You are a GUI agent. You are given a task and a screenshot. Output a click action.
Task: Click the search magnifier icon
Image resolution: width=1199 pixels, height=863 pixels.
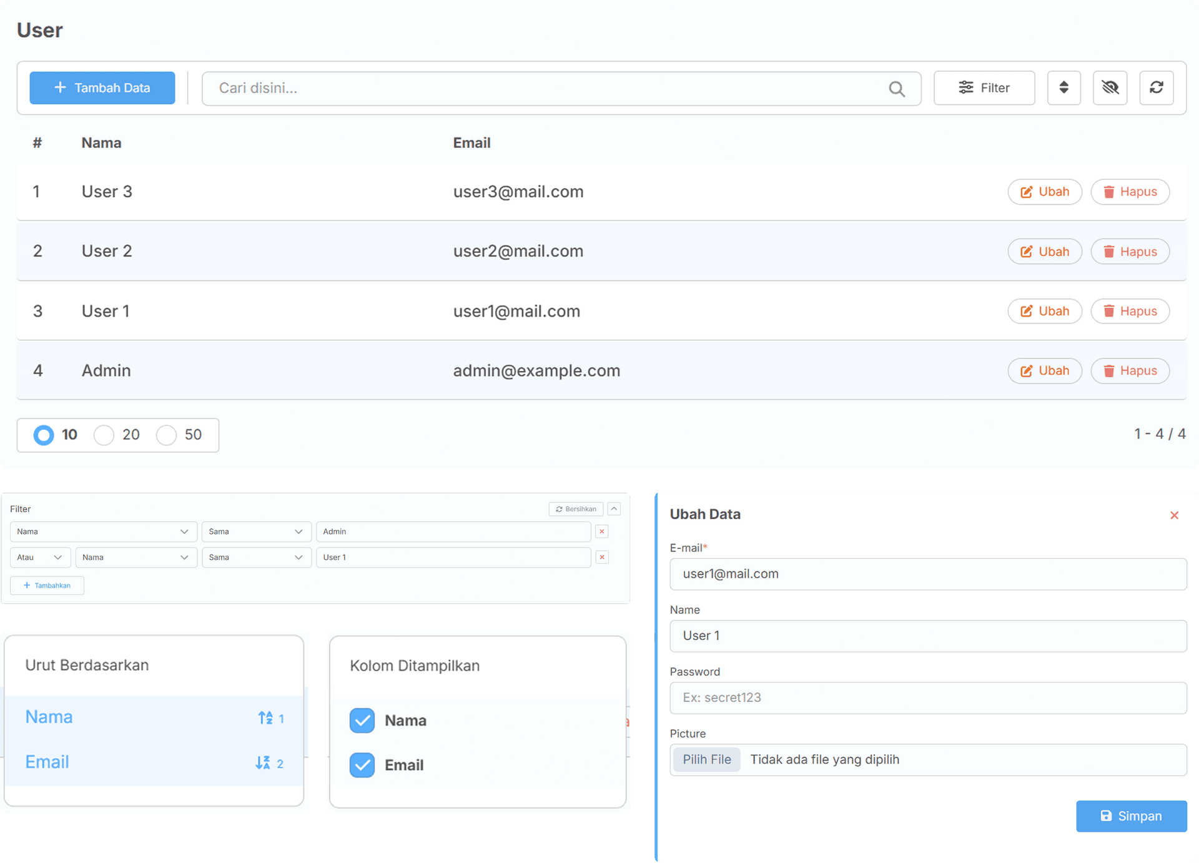[x=896, y=89]
